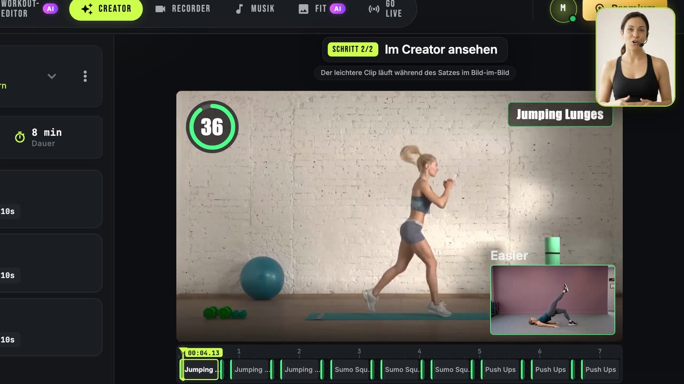Click the 36 countdown timer ring
The width and height of the screenshot is (684, 384).
pyautogui.click(x=212, y=127)
